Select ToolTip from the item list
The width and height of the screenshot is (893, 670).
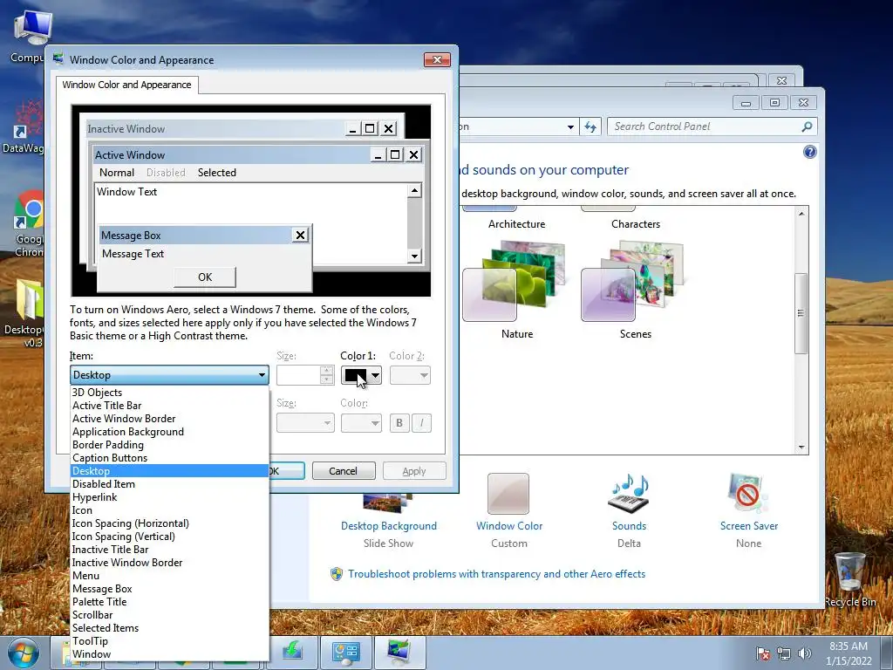(x=170, y=641)
